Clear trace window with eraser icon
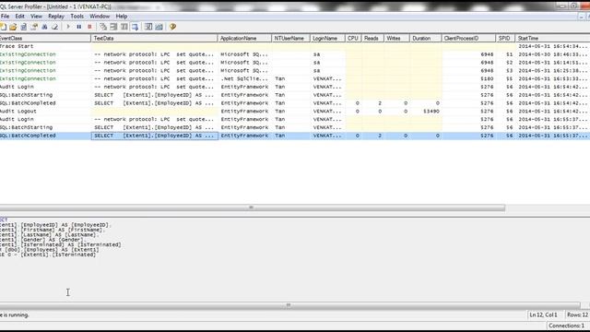Screen dimensions: 590x332 pyautogui.click(x=55, y=27)
